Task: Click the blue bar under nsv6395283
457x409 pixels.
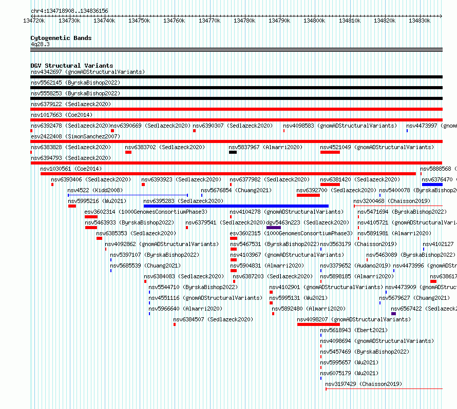Action: tap(236, 206)
